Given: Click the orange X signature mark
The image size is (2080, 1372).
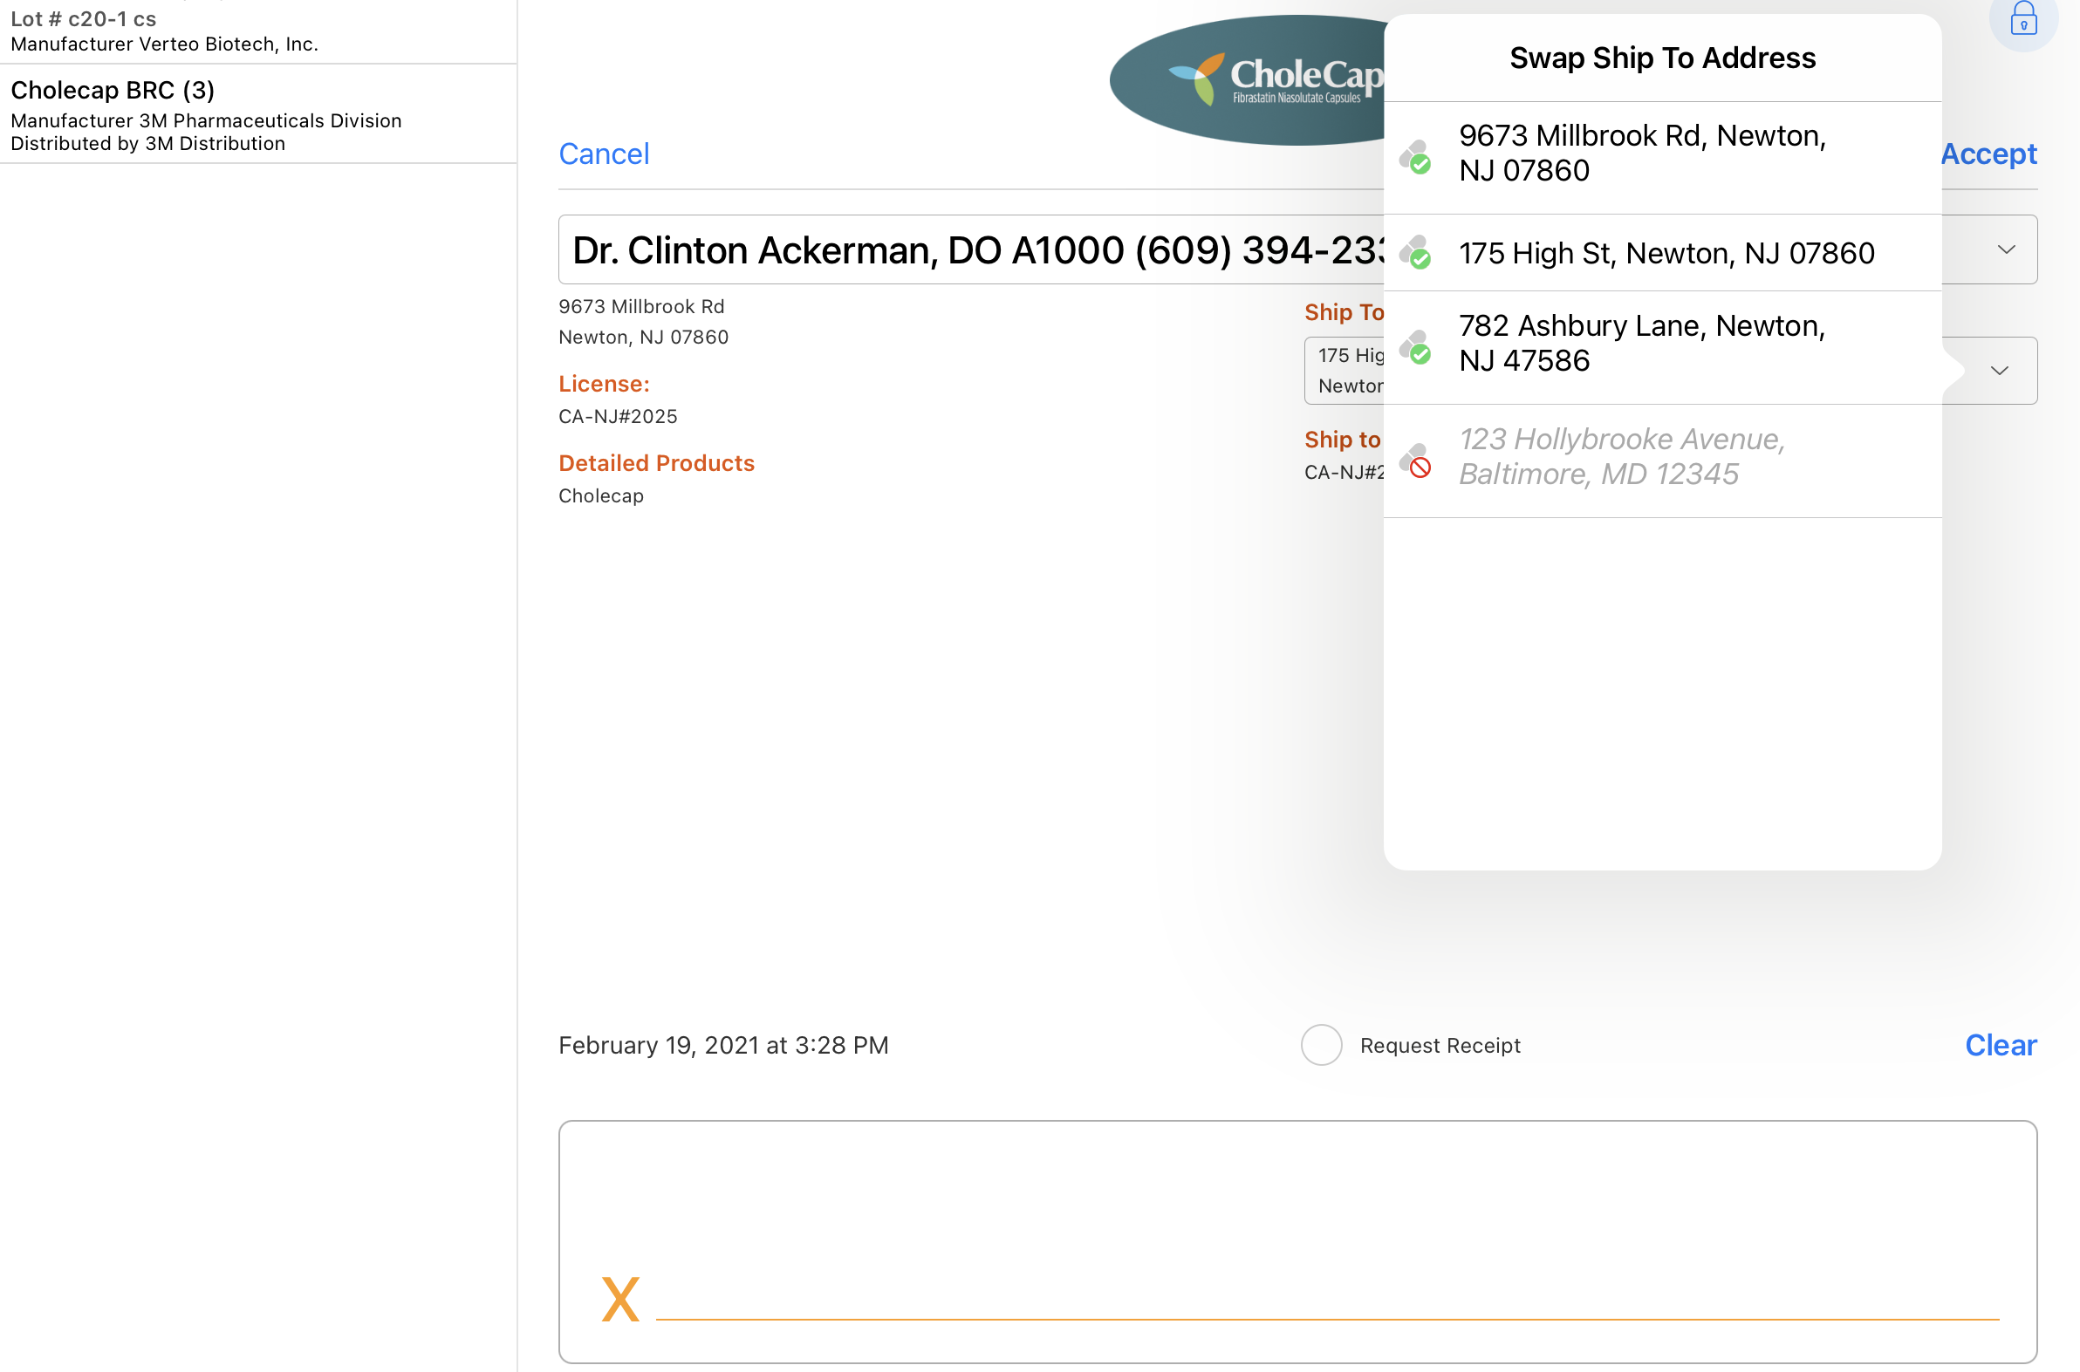Looking at the screenshot, I should pos(619,1299).
